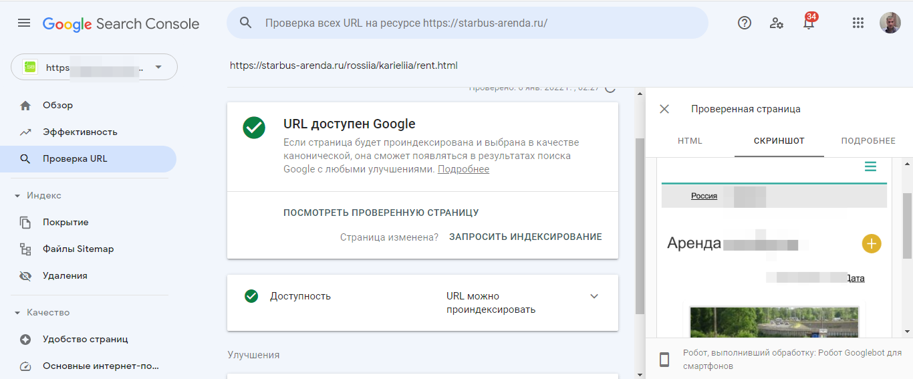913x379 pixels.
Task: Click the hamburger menu in page screenshot
Action: click(870, 166)
